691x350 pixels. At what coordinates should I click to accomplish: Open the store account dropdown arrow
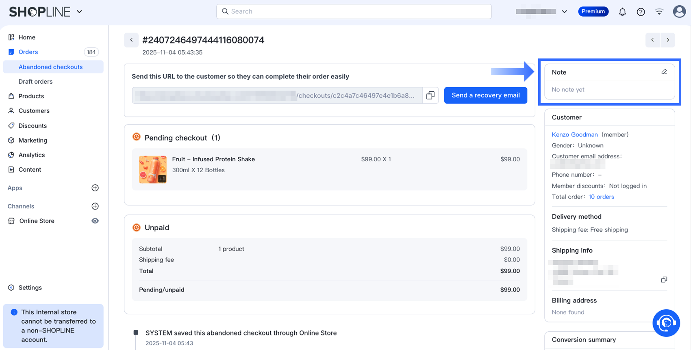point(564,12)
